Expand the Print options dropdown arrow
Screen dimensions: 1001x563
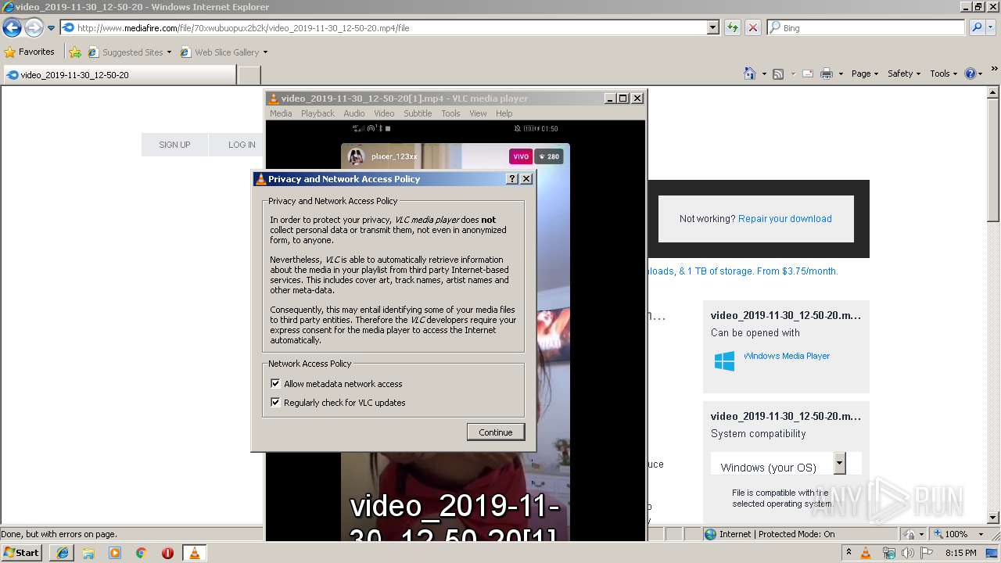coord(841,74)
